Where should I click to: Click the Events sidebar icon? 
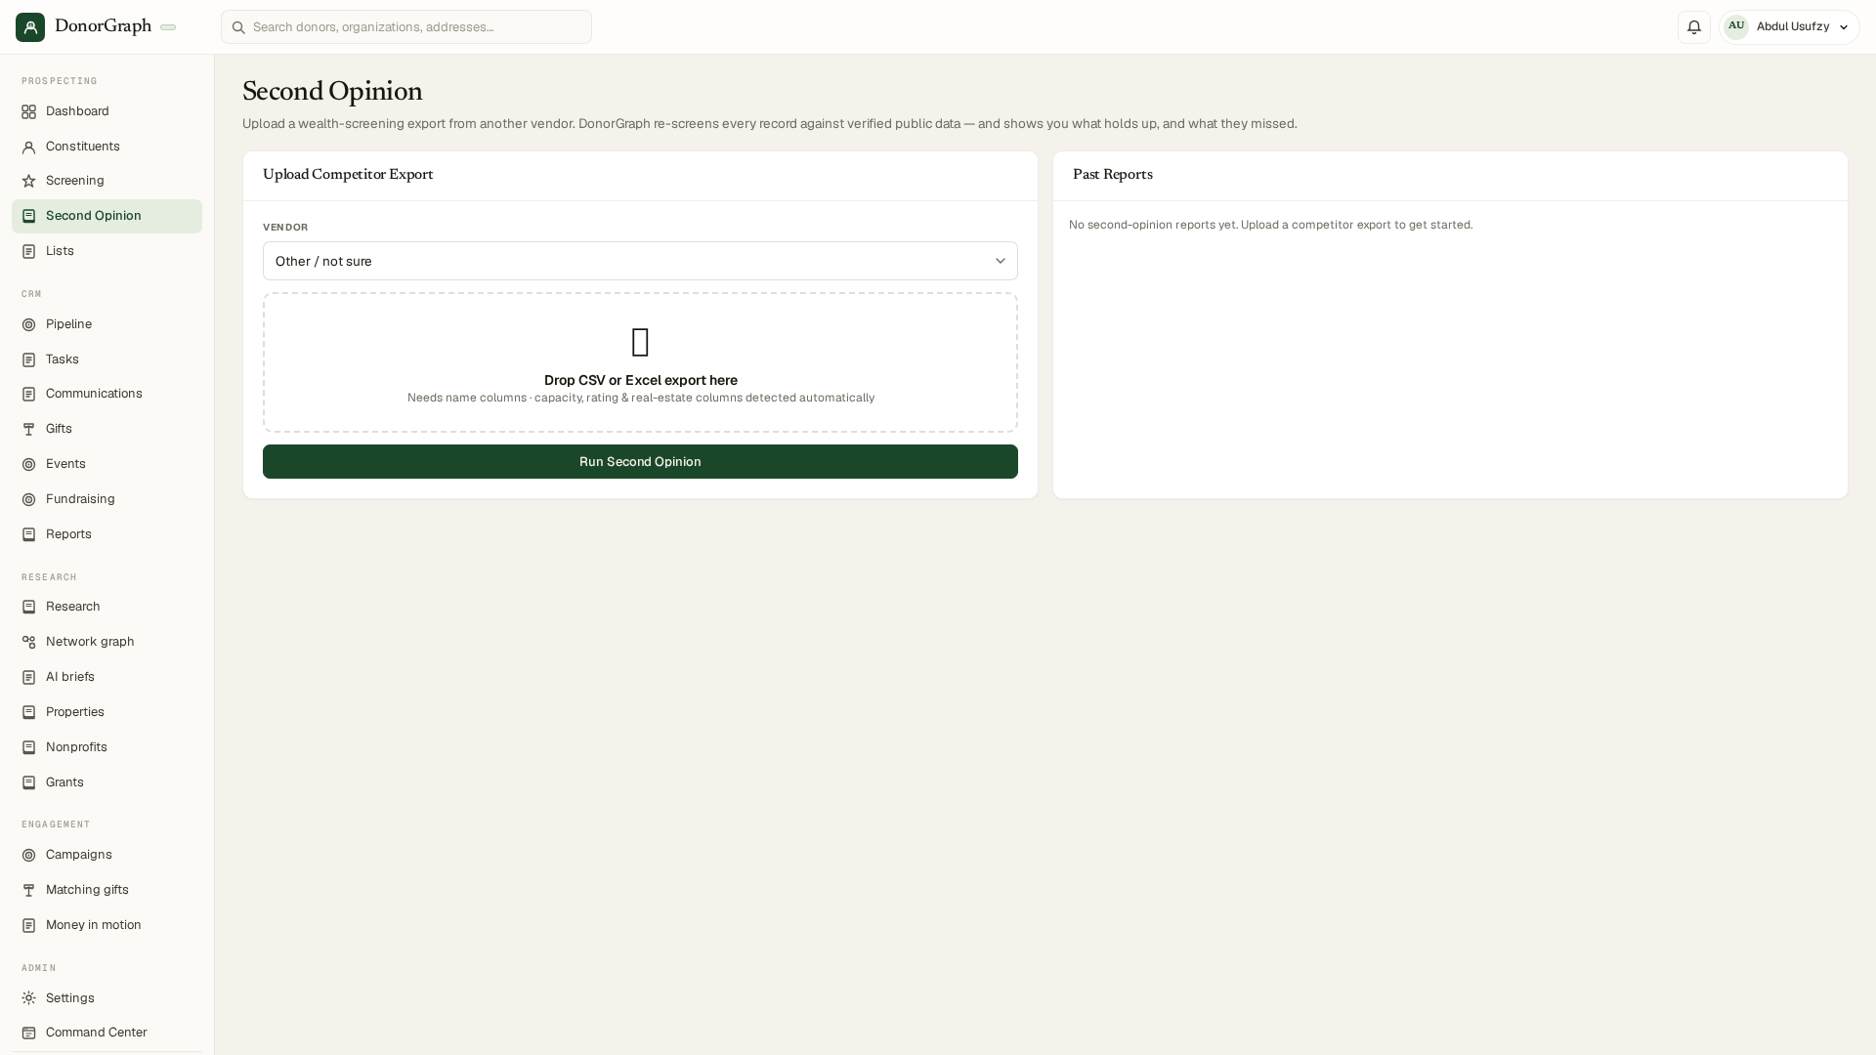tap(29, 465)
